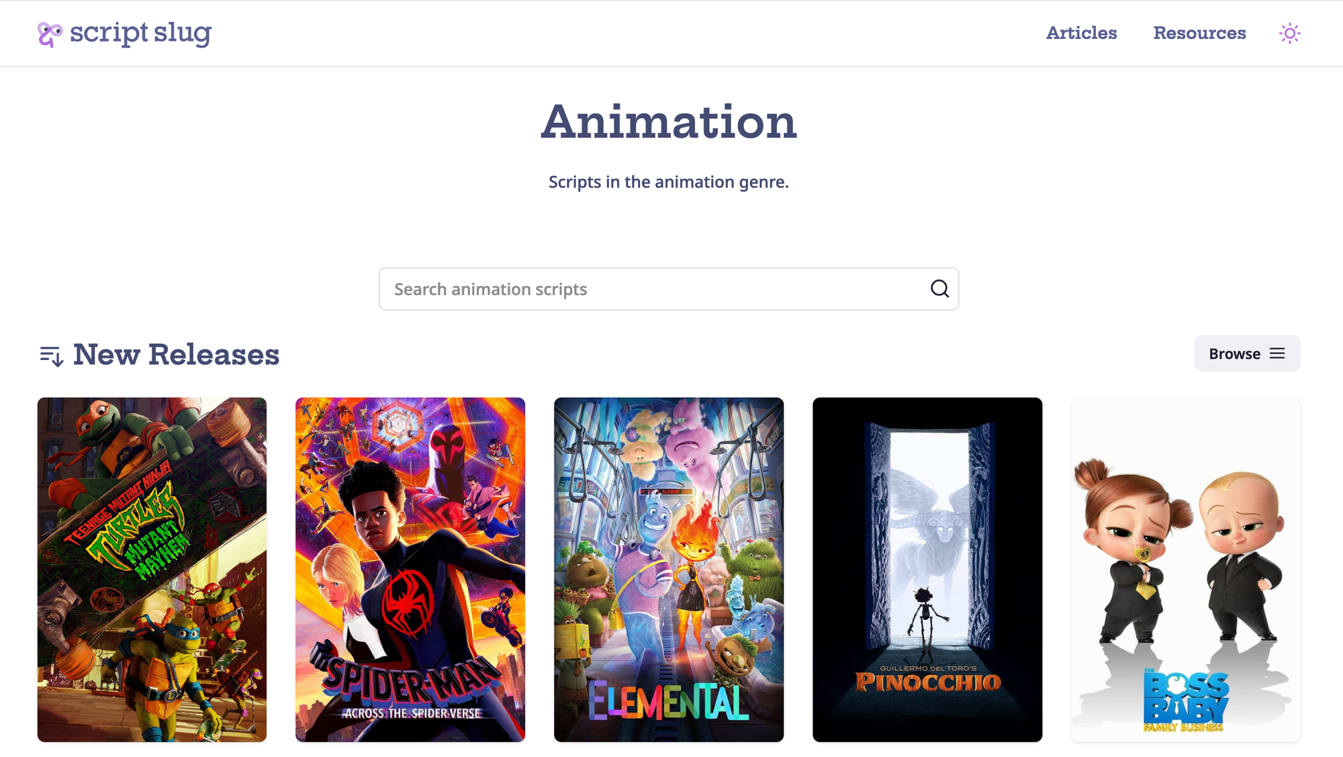Image resolution: width=1343 pixels, height=757 pixels.
Task: Click the Spider-Man title on the poster
Action: click(411, 678)
